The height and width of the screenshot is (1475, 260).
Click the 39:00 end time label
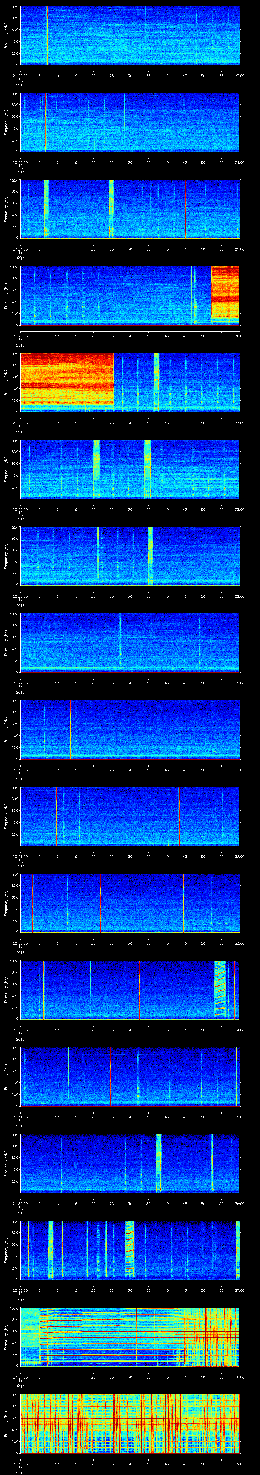pos(239,1464)
